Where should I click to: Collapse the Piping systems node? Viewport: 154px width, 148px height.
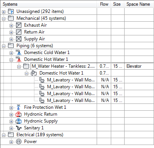[x=3, y=46]
